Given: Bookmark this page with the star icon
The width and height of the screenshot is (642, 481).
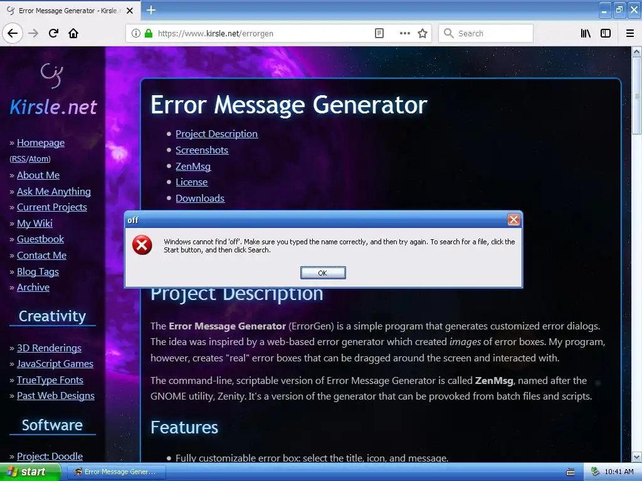Looking at the screenshot, I should coord(423,33).
